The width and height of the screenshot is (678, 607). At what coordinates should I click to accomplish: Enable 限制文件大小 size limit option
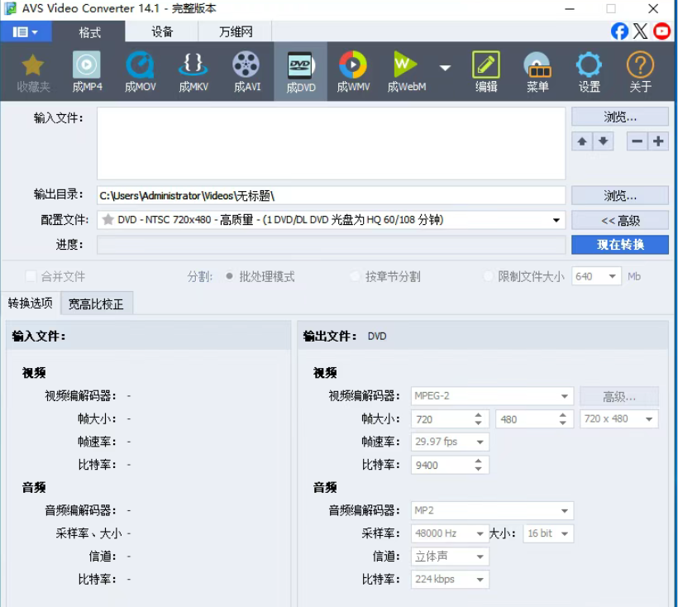(488, 276)
